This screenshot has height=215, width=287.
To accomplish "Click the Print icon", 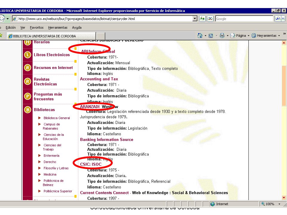I will point(222,36).
